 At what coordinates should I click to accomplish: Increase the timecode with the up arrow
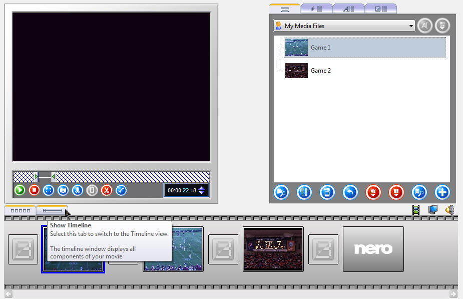[x=202, y=188]
